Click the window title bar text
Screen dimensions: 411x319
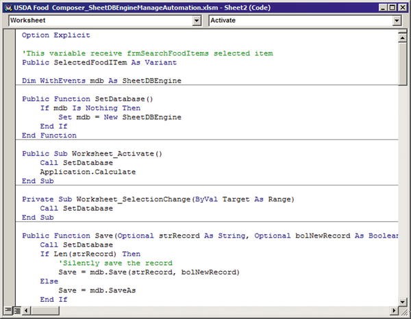(x=142, y=8)
